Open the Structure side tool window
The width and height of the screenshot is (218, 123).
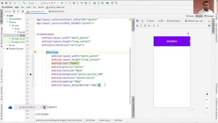click(1, 75)
